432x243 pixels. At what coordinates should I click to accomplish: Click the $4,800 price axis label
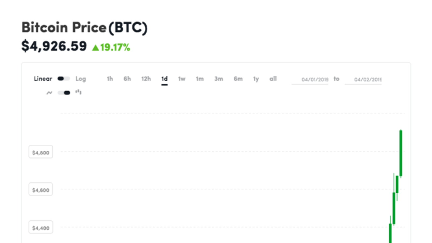pyautogui.click(x=41, y=152)
